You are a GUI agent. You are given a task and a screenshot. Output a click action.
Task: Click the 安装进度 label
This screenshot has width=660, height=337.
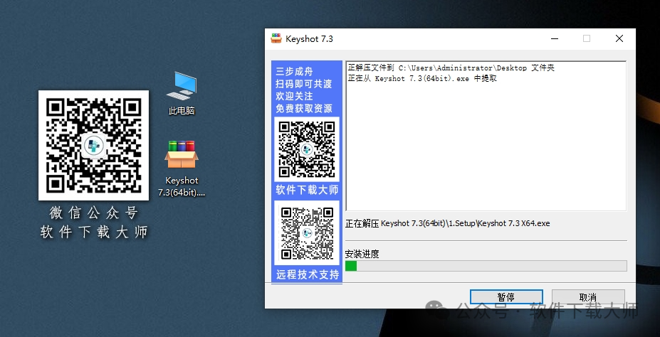pyautogui.click(x=362, y=254)
